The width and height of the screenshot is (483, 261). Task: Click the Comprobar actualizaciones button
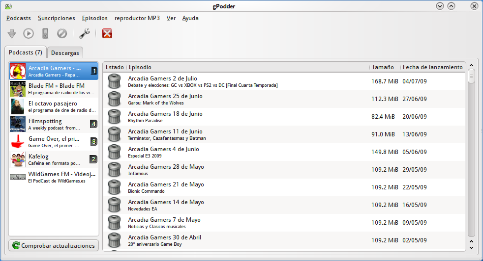54,246
